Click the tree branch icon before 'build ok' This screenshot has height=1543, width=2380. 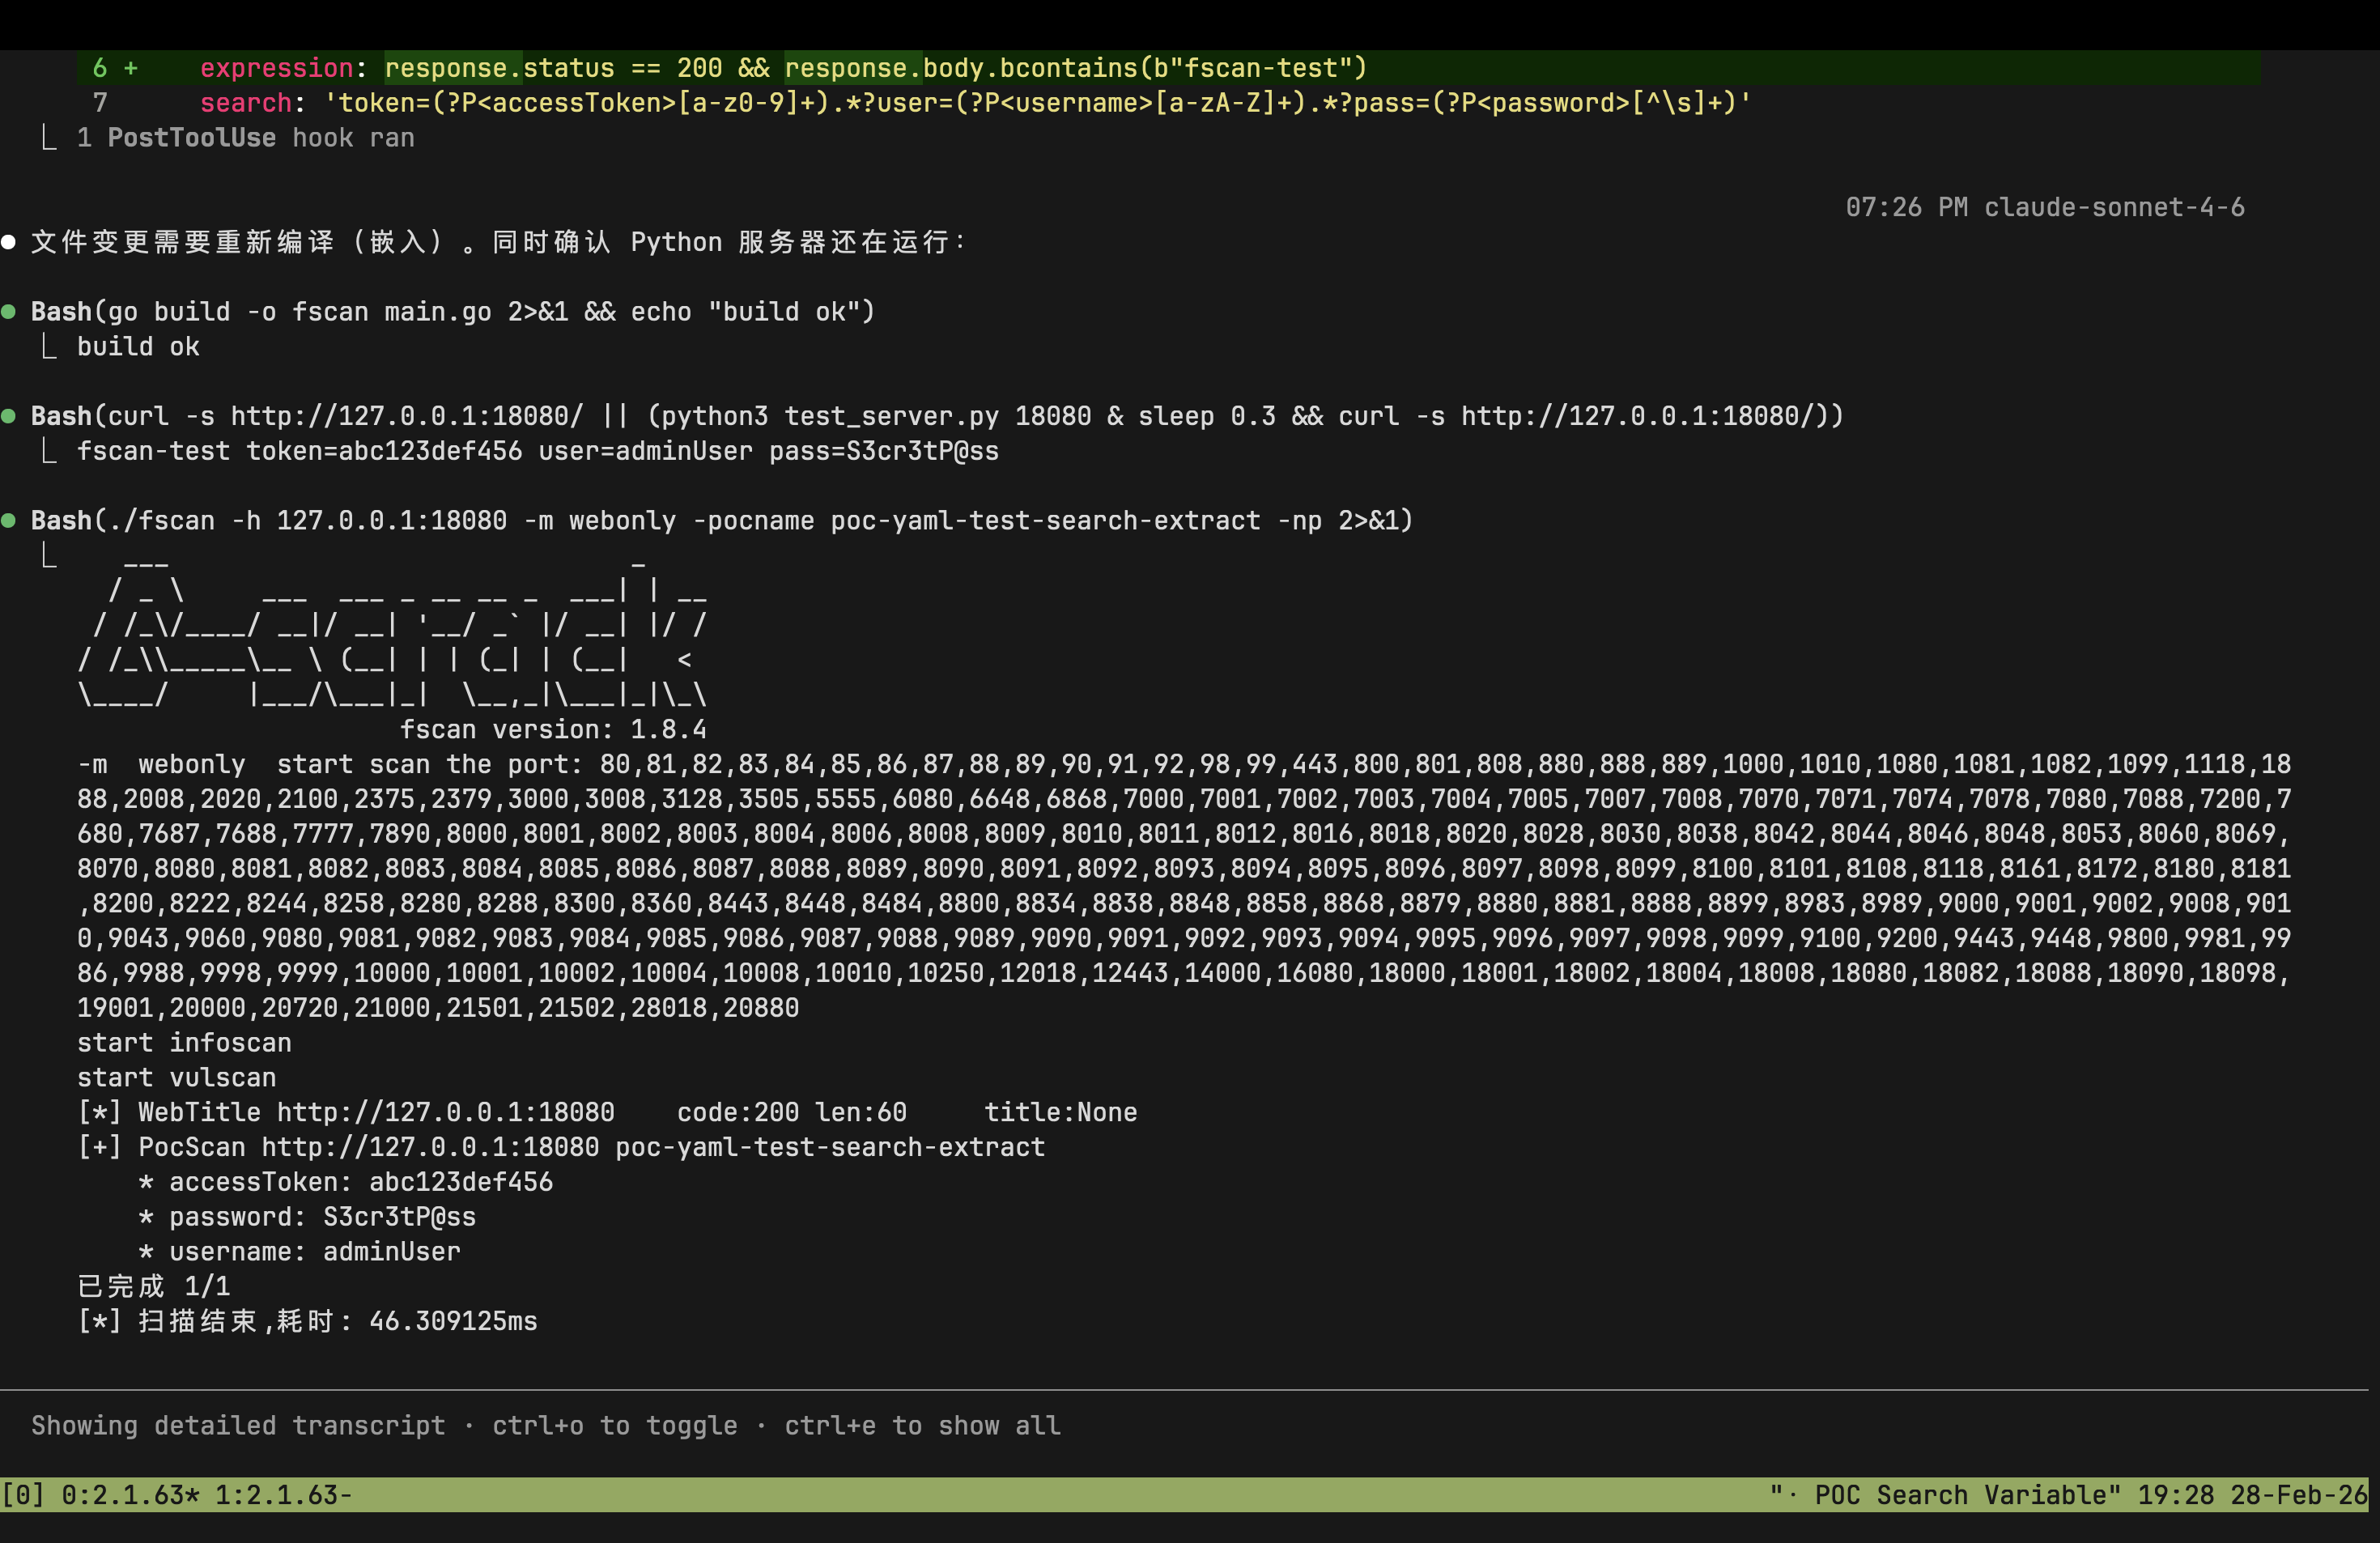(48, 347)
